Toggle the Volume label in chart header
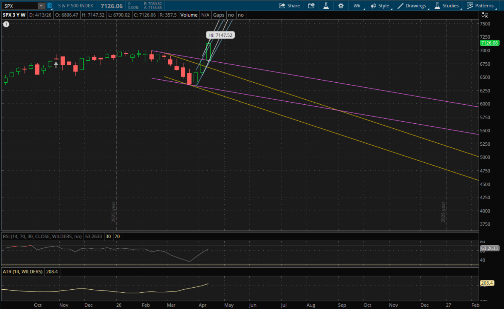Viewport: 504px width, 309px height. 189,15
